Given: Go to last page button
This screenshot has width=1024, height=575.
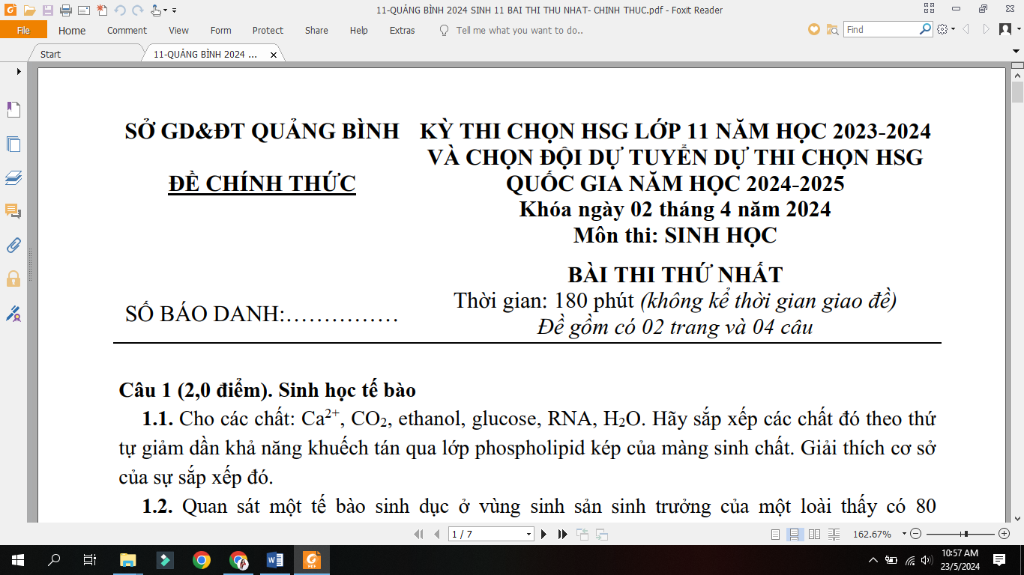Looking at the screenshot, I should point(562,534).
